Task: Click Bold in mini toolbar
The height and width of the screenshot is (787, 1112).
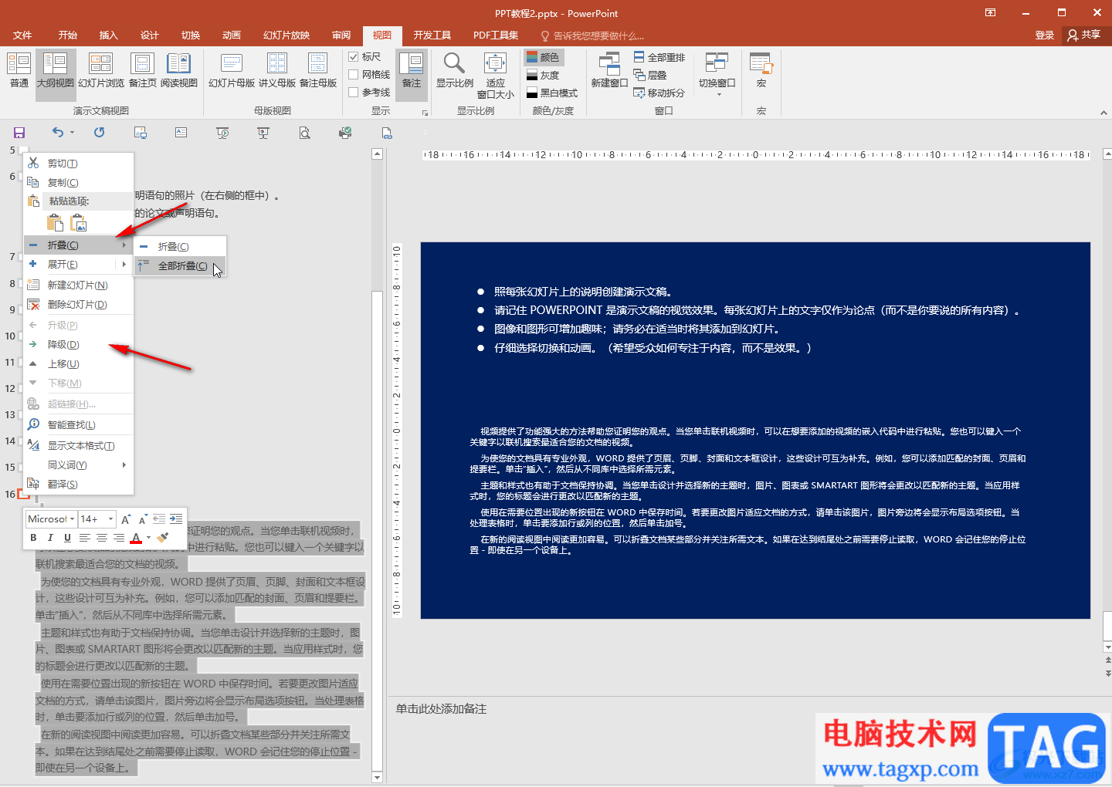Action: (33, 538)
